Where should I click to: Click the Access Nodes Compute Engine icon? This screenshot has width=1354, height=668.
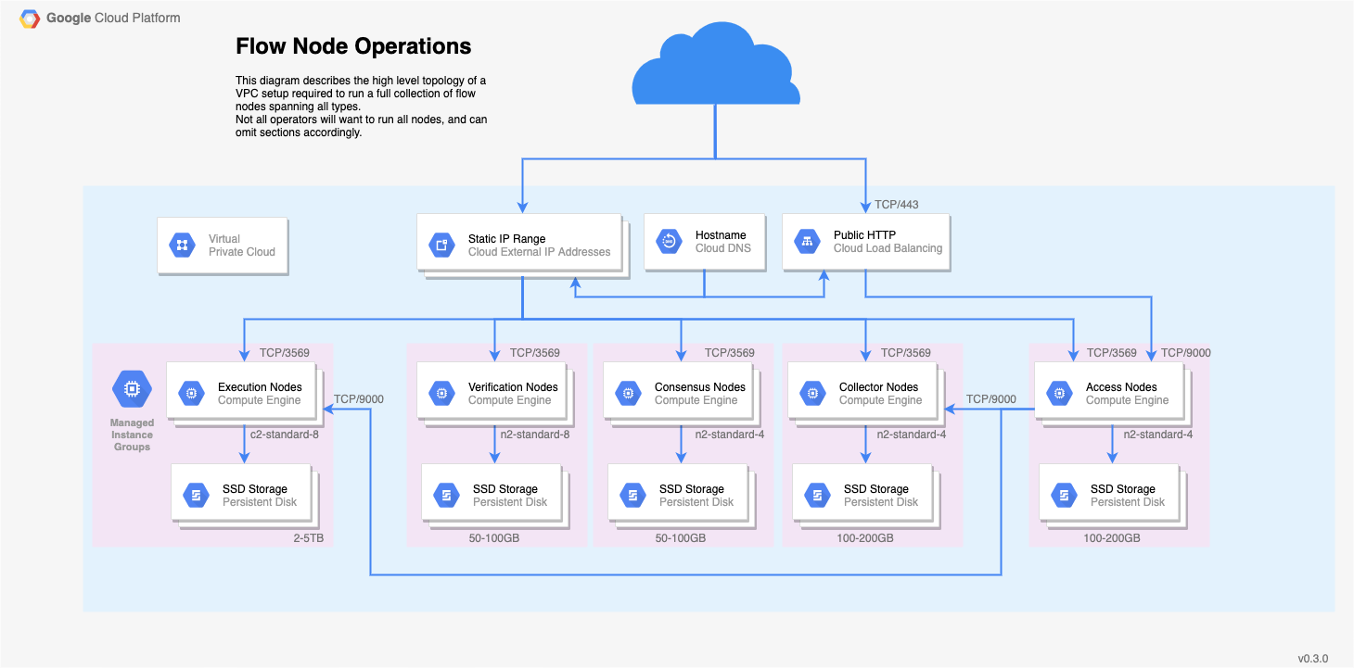(1059, 394)
